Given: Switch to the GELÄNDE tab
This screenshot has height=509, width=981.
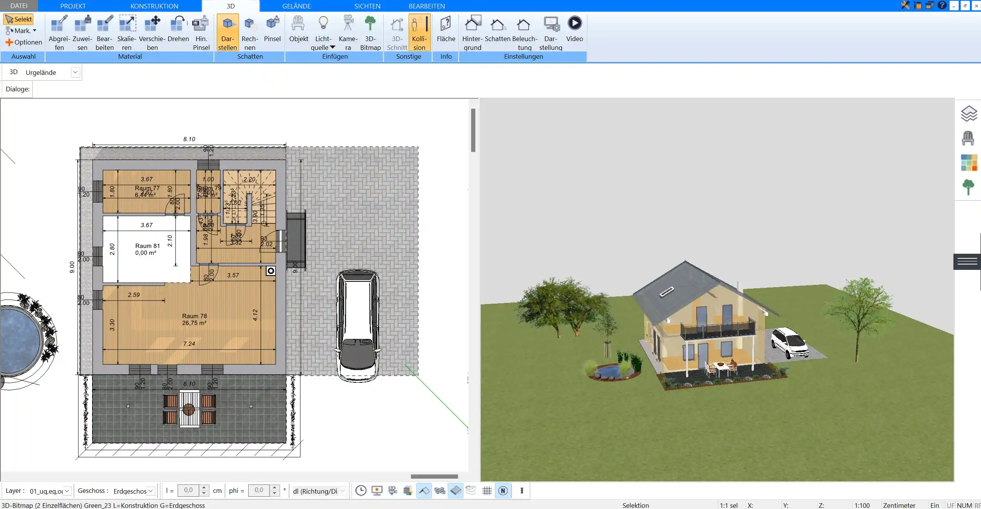Looking at the screenshot, I should pyautogui.click(x=297, y=6).
